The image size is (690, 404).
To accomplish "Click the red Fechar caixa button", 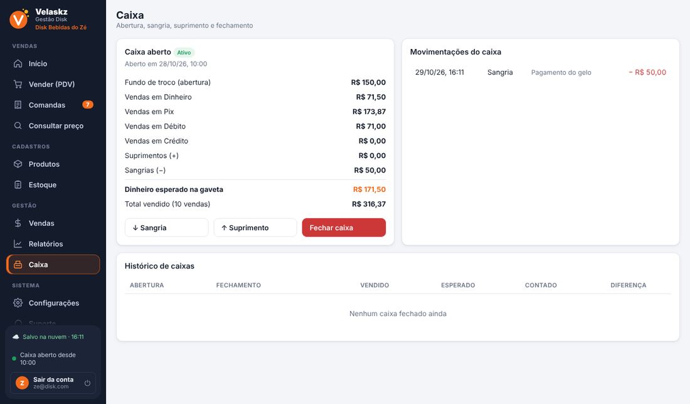I will [344, 228].
